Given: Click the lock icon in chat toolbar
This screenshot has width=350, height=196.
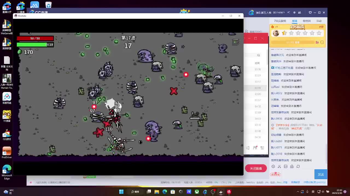Looking at the screenshot, I should pos(292,166).
